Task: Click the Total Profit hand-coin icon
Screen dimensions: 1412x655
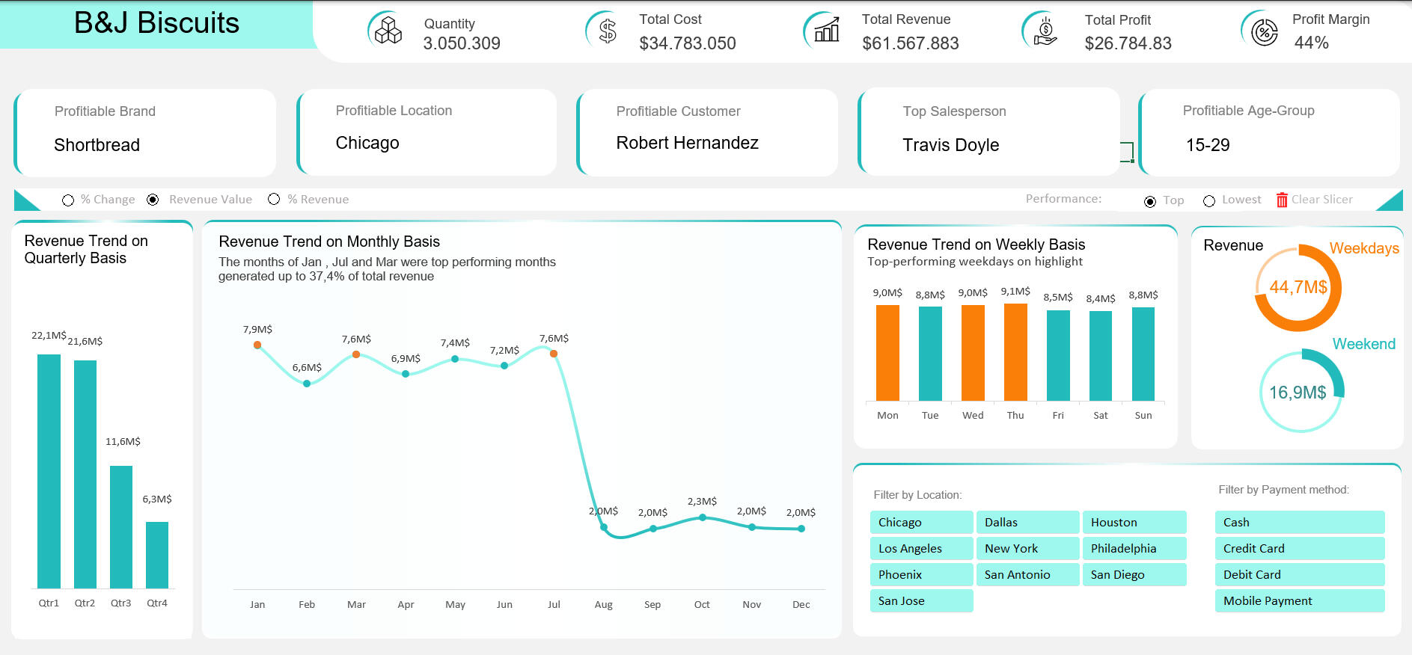Action: 1045,32
